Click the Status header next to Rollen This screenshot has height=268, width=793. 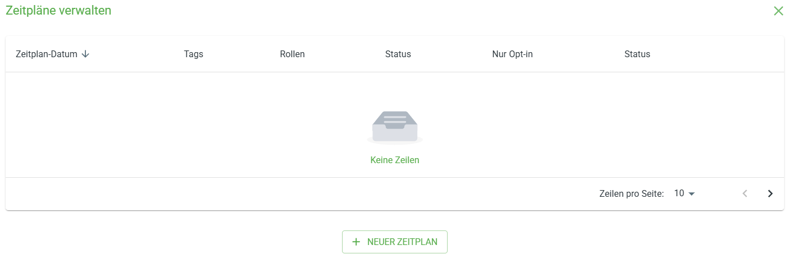(x=398, y=54)
